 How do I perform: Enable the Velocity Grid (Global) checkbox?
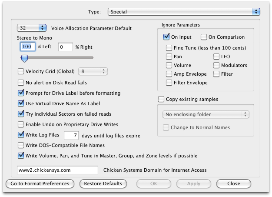(21, 72)
